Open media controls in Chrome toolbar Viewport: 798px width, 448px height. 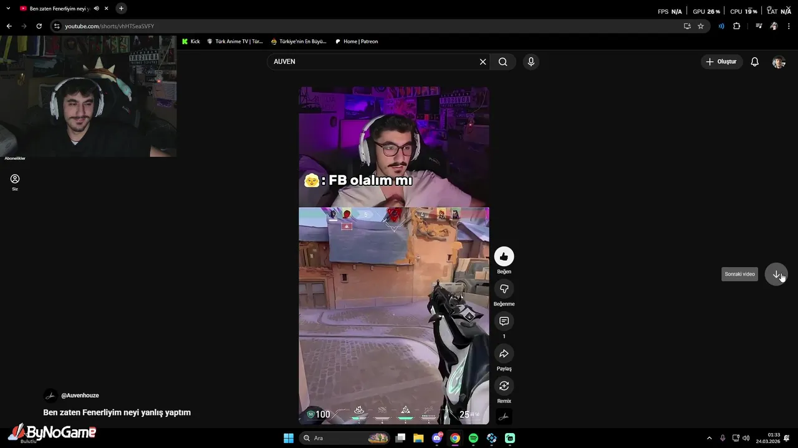759,26
